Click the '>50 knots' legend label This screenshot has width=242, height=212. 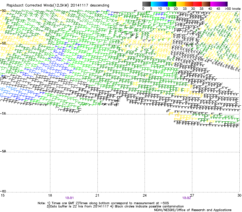(x=233, y=9)
